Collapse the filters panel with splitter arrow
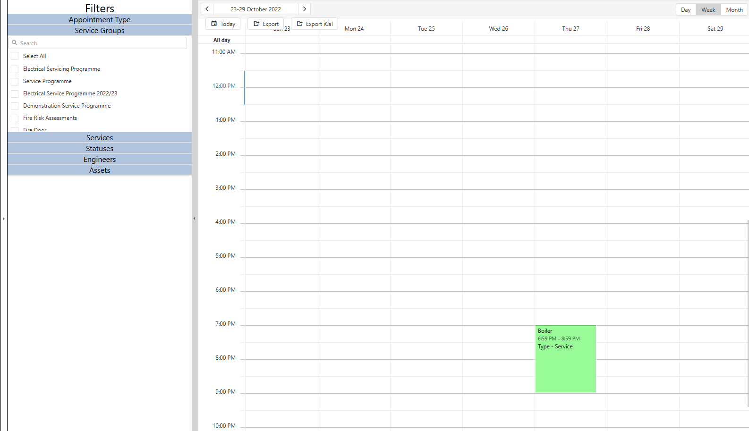The height and width of the screenshot is (431, 749). tap(194, 219)
